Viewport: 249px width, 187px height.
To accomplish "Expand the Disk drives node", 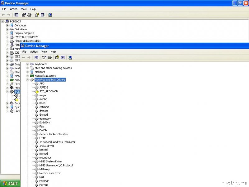I will [x=7, y=29].
